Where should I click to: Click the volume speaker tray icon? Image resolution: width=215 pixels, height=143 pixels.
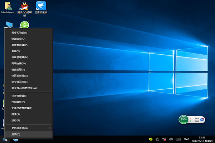click(x=171, y=139)
